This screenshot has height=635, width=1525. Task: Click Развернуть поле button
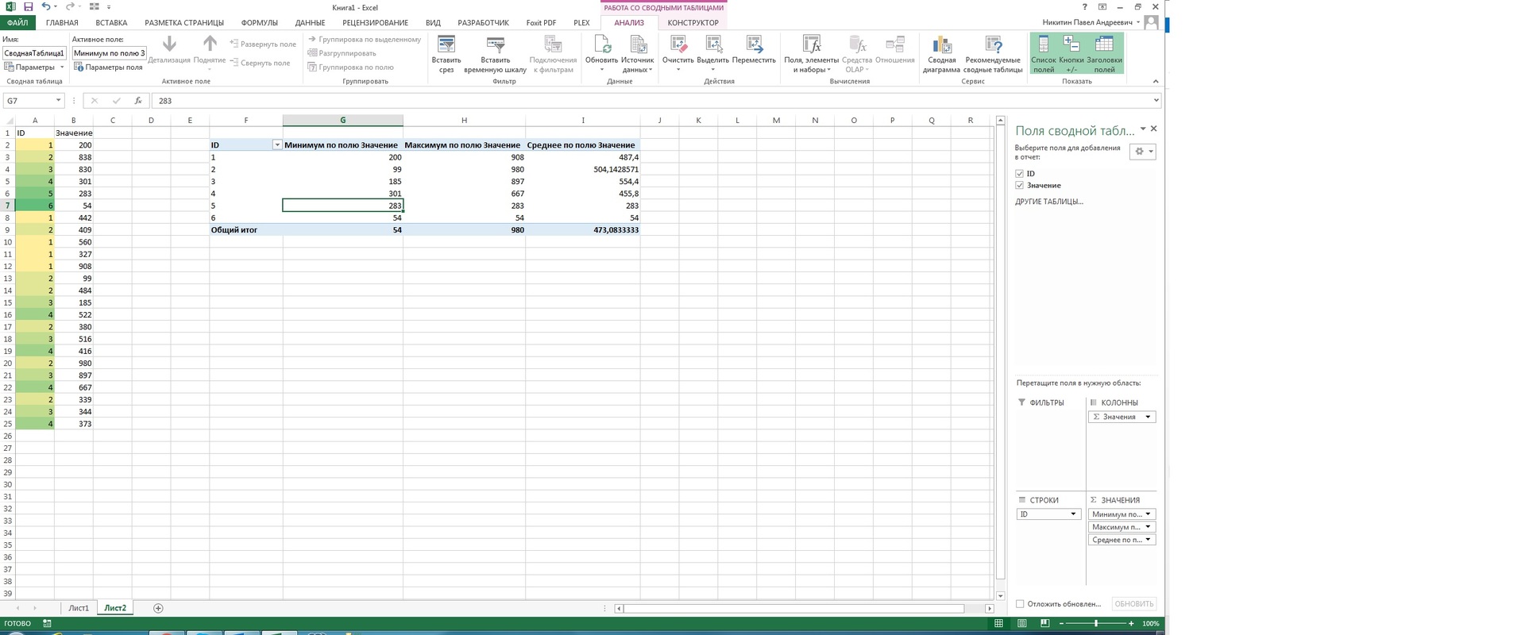pos(263,44)
